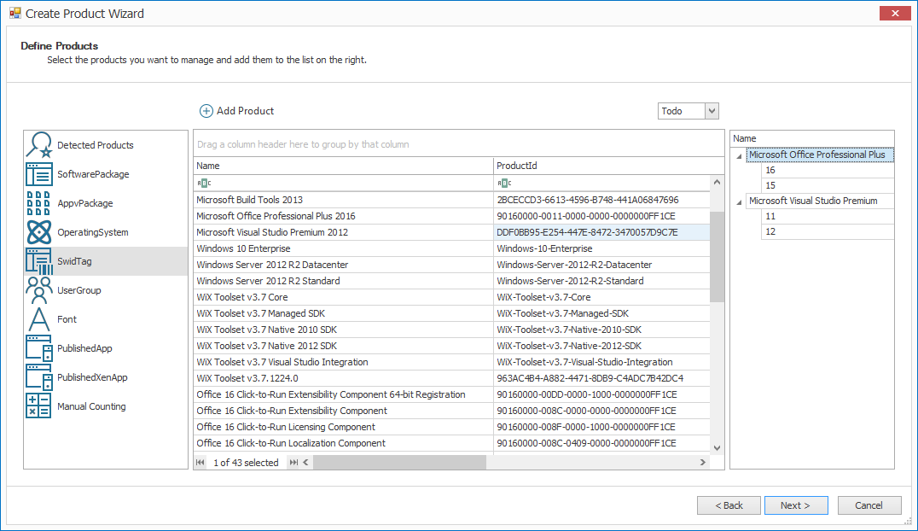Click the horizontal scroll left arrow

pos(305,463)
